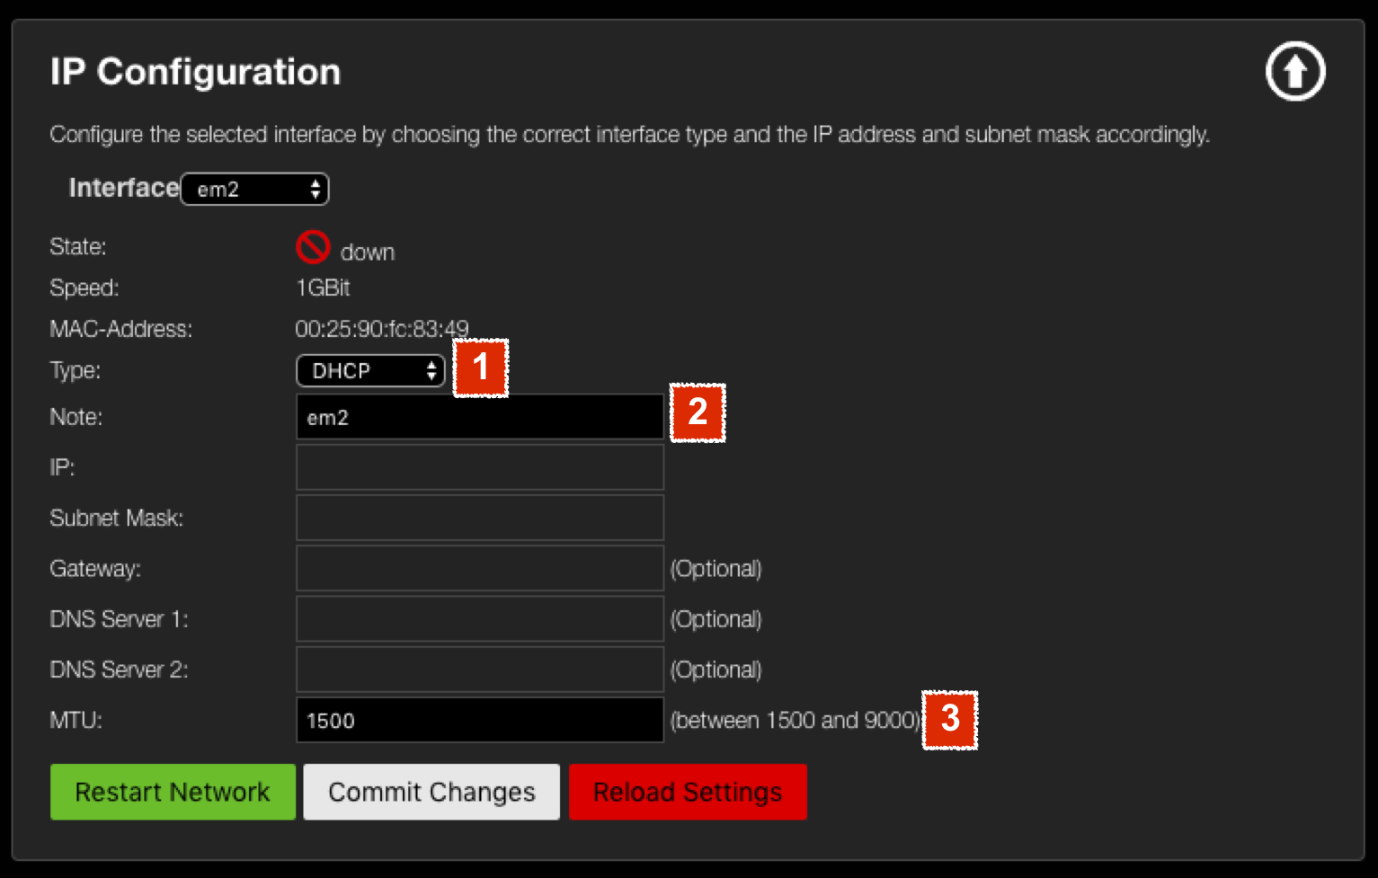Viewport: 1378px width, 878px height.
Task: Click the Note field containing em2
Action: pos(480,417)
